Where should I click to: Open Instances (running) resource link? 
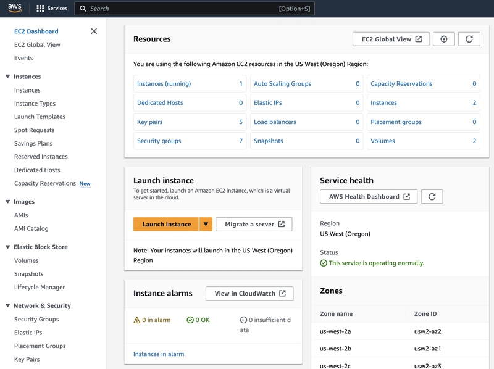click(164, 84)
